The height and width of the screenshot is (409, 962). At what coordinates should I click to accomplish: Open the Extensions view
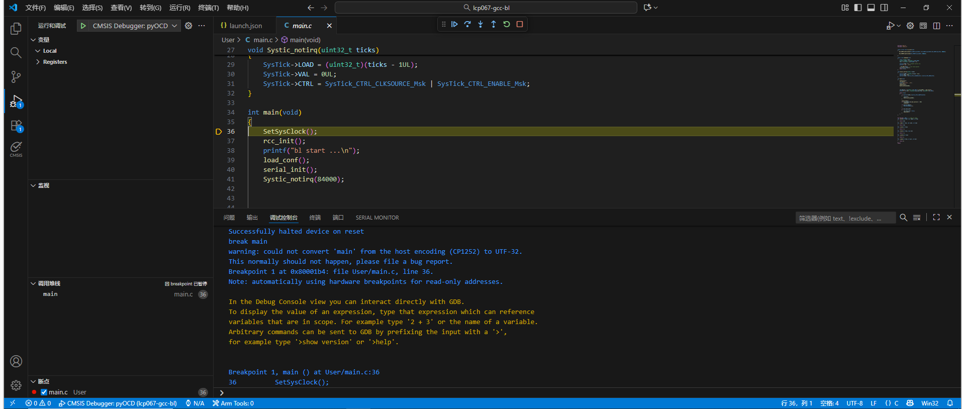pos(16,126)
